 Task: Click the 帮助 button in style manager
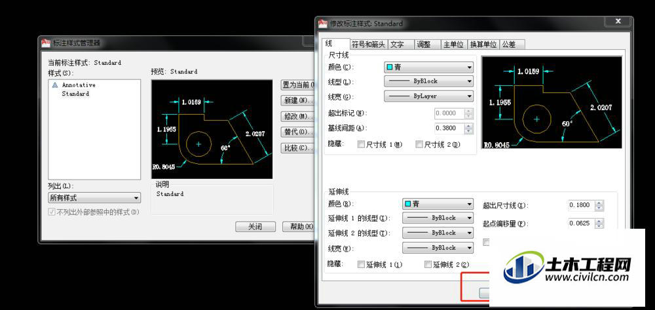pos(298,227)
